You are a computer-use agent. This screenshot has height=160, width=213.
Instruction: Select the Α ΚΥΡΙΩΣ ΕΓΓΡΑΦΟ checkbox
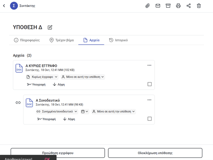point(150,84)
